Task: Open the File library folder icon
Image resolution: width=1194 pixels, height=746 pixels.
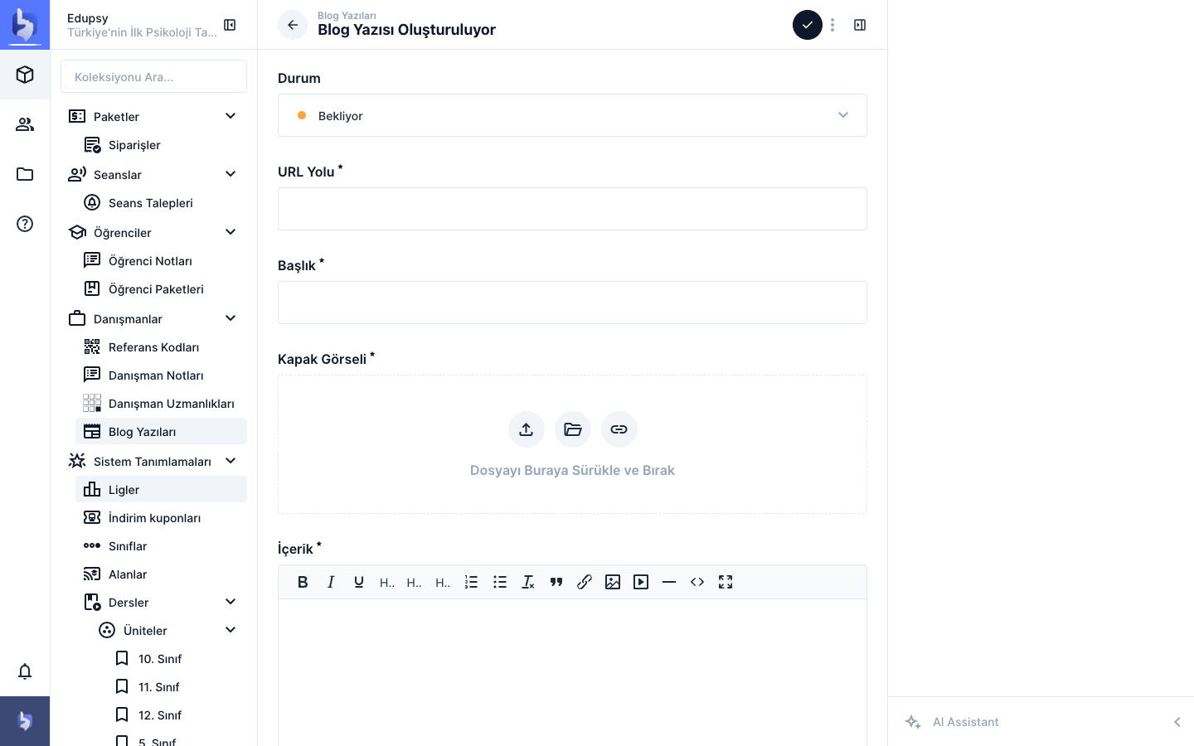Action: pyautogui.click(x=25, y=174)
